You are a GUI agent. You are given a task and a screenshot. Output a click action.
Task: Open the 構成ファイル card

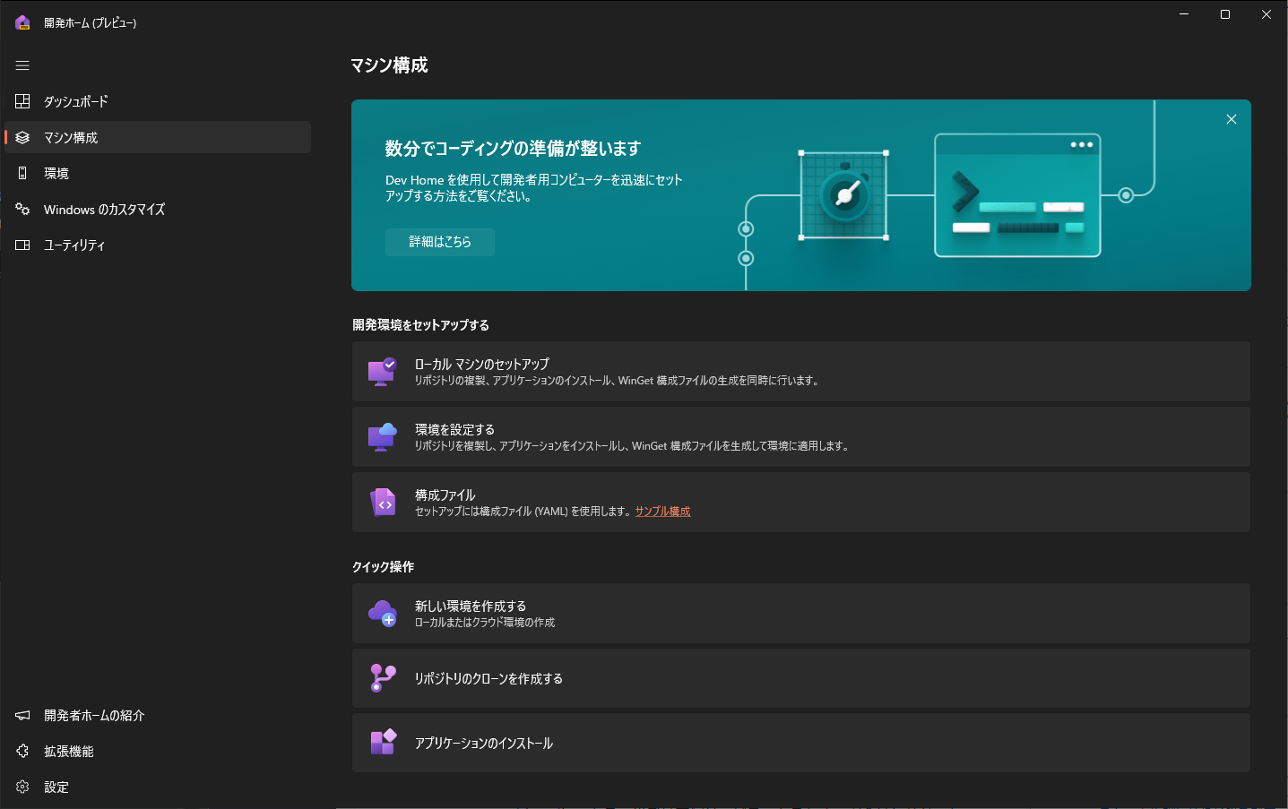[801, 503]
